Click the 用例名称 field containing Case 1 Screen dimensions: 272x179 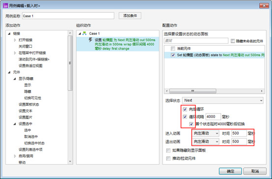[68, 16]
